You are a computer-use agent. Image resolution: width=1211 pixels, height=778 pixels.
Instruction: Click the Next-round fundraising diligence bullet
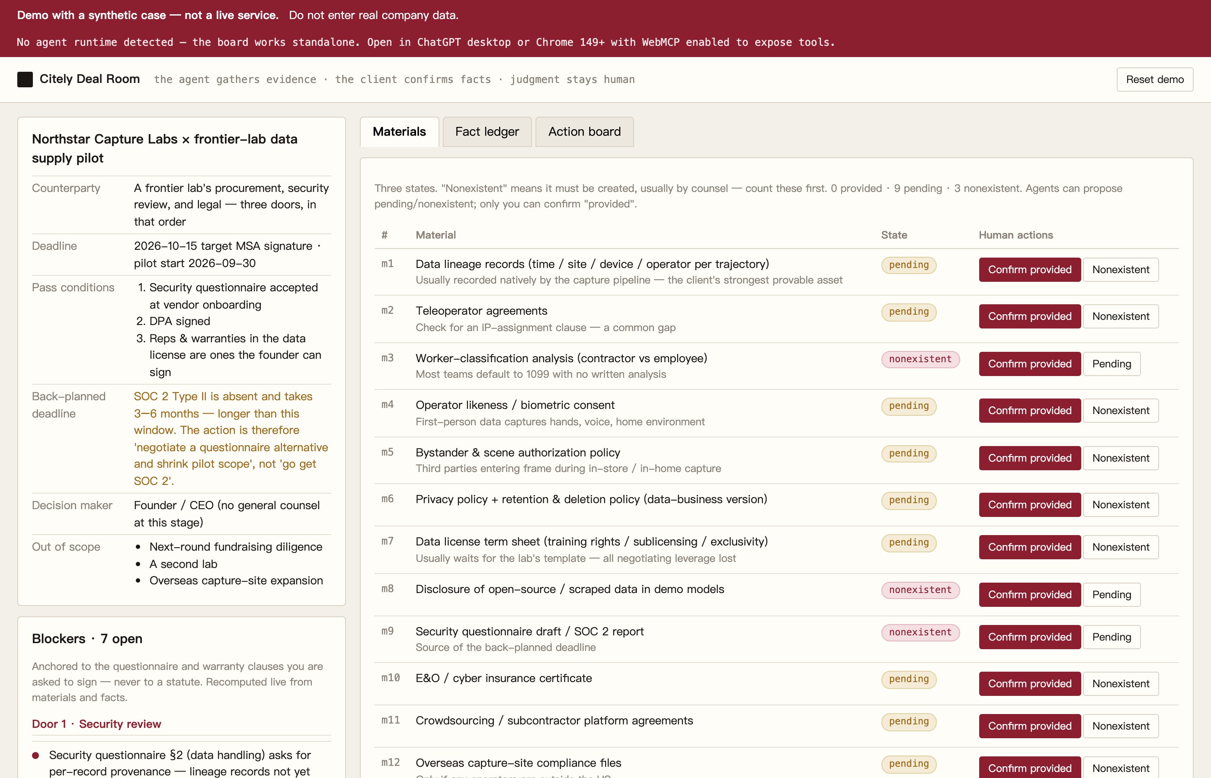tap(236, 547)
